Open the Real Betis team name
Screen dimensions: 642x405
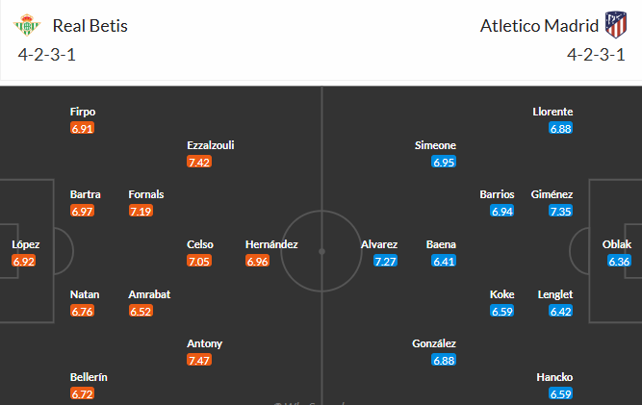coord(90,26)
